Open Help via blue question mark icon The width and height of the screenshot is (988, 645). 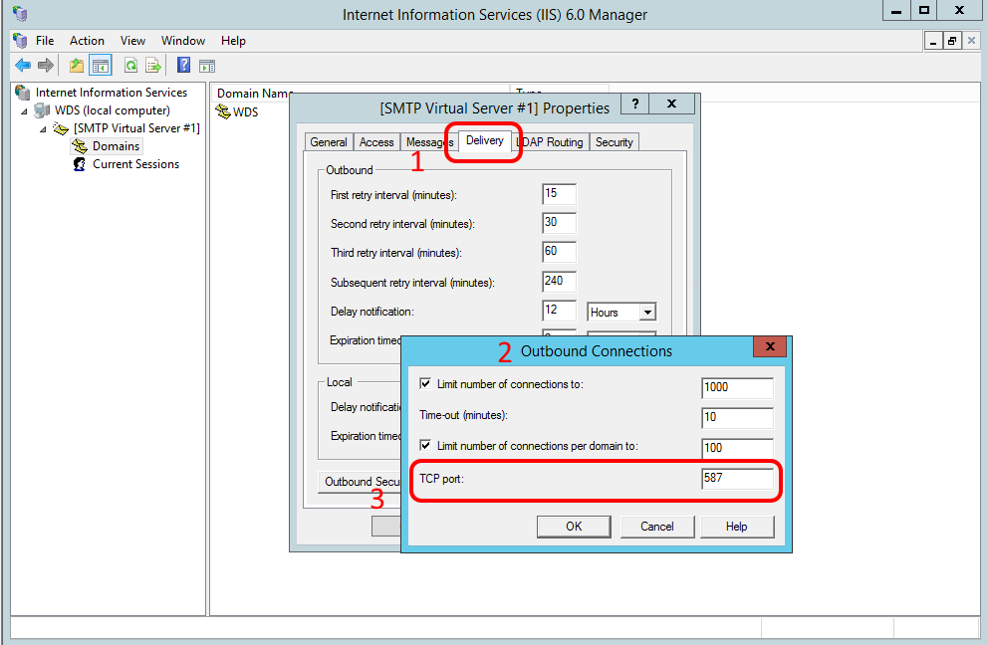(183, 66)
